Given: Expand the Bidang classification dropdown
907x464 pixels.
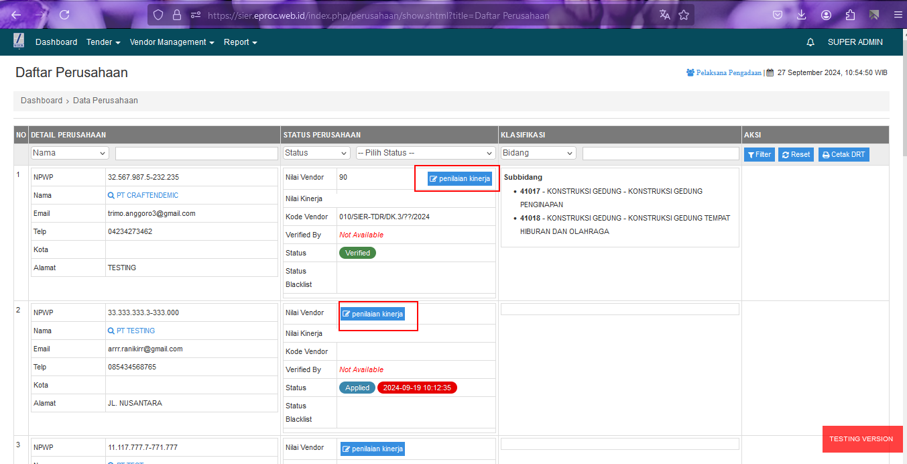Looking at the screenshot, I should [x=538, y=154].
